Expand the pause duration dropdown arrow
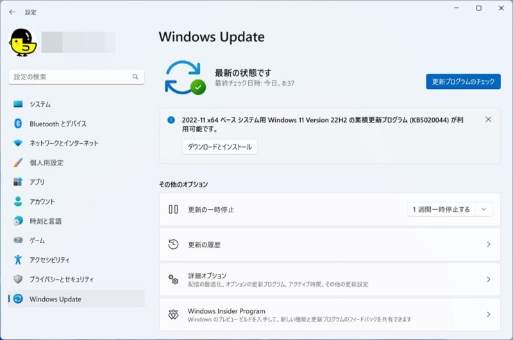Image resolution: width=513 pixels, height=340 pixels. click(484, 209)
